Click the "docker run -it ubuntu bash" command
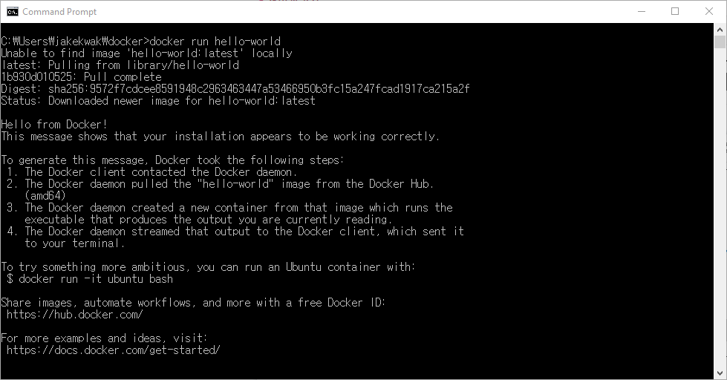Viewport: 727px width, 380px height. [96, 279]
